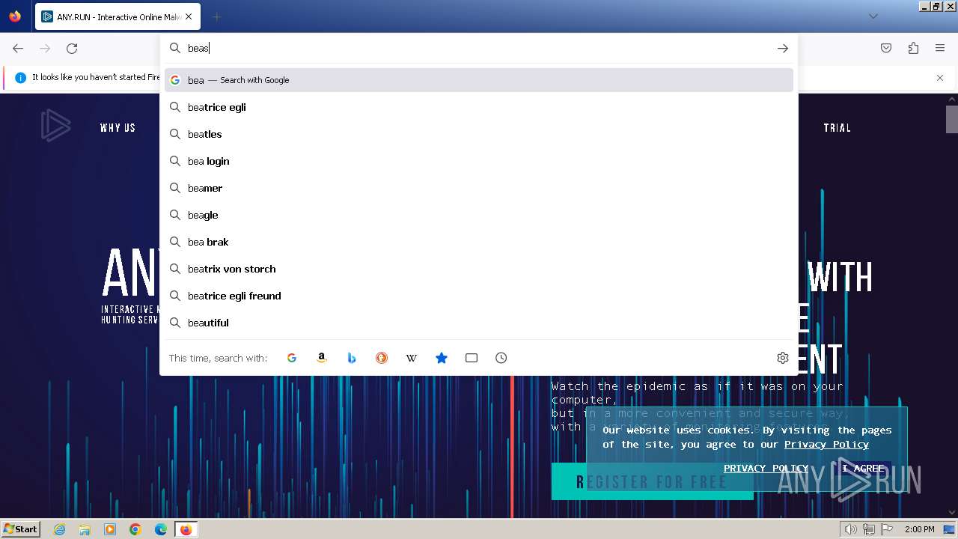Expand the list all tabs chevron
The image size is (958, 539).
click(x=873, y=16)
